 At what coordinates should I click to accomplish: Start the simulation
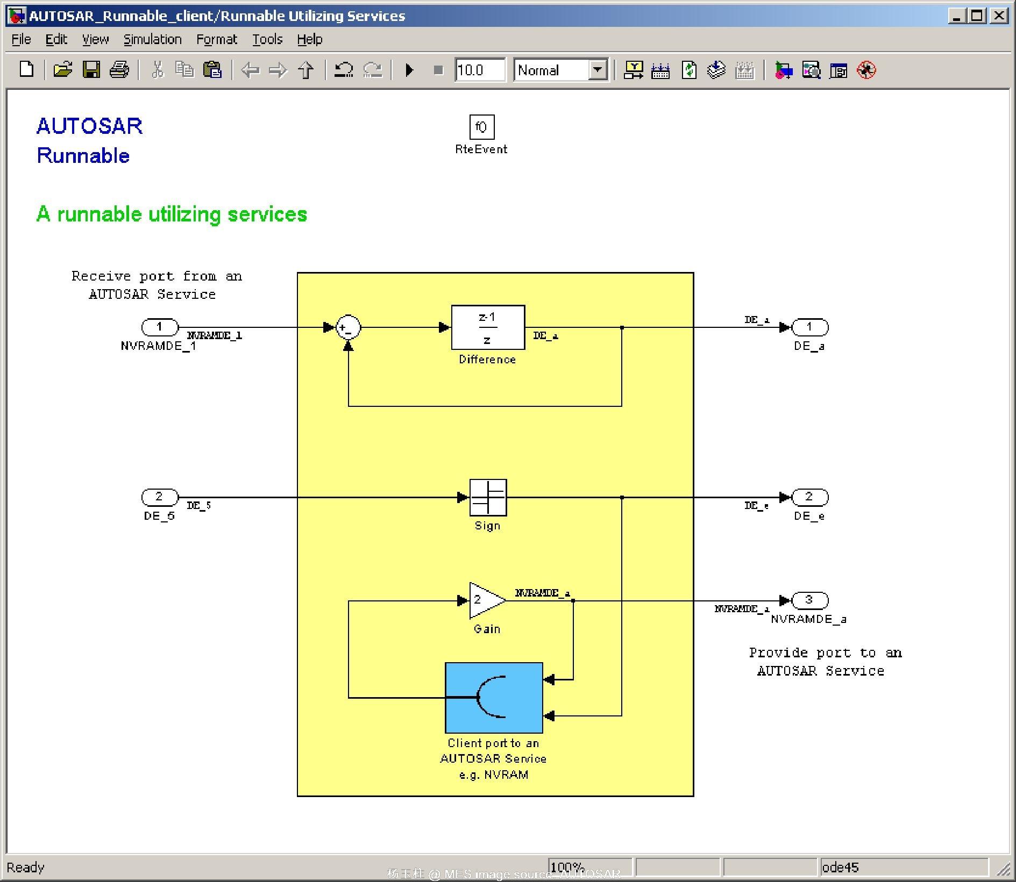click(410, 70)
